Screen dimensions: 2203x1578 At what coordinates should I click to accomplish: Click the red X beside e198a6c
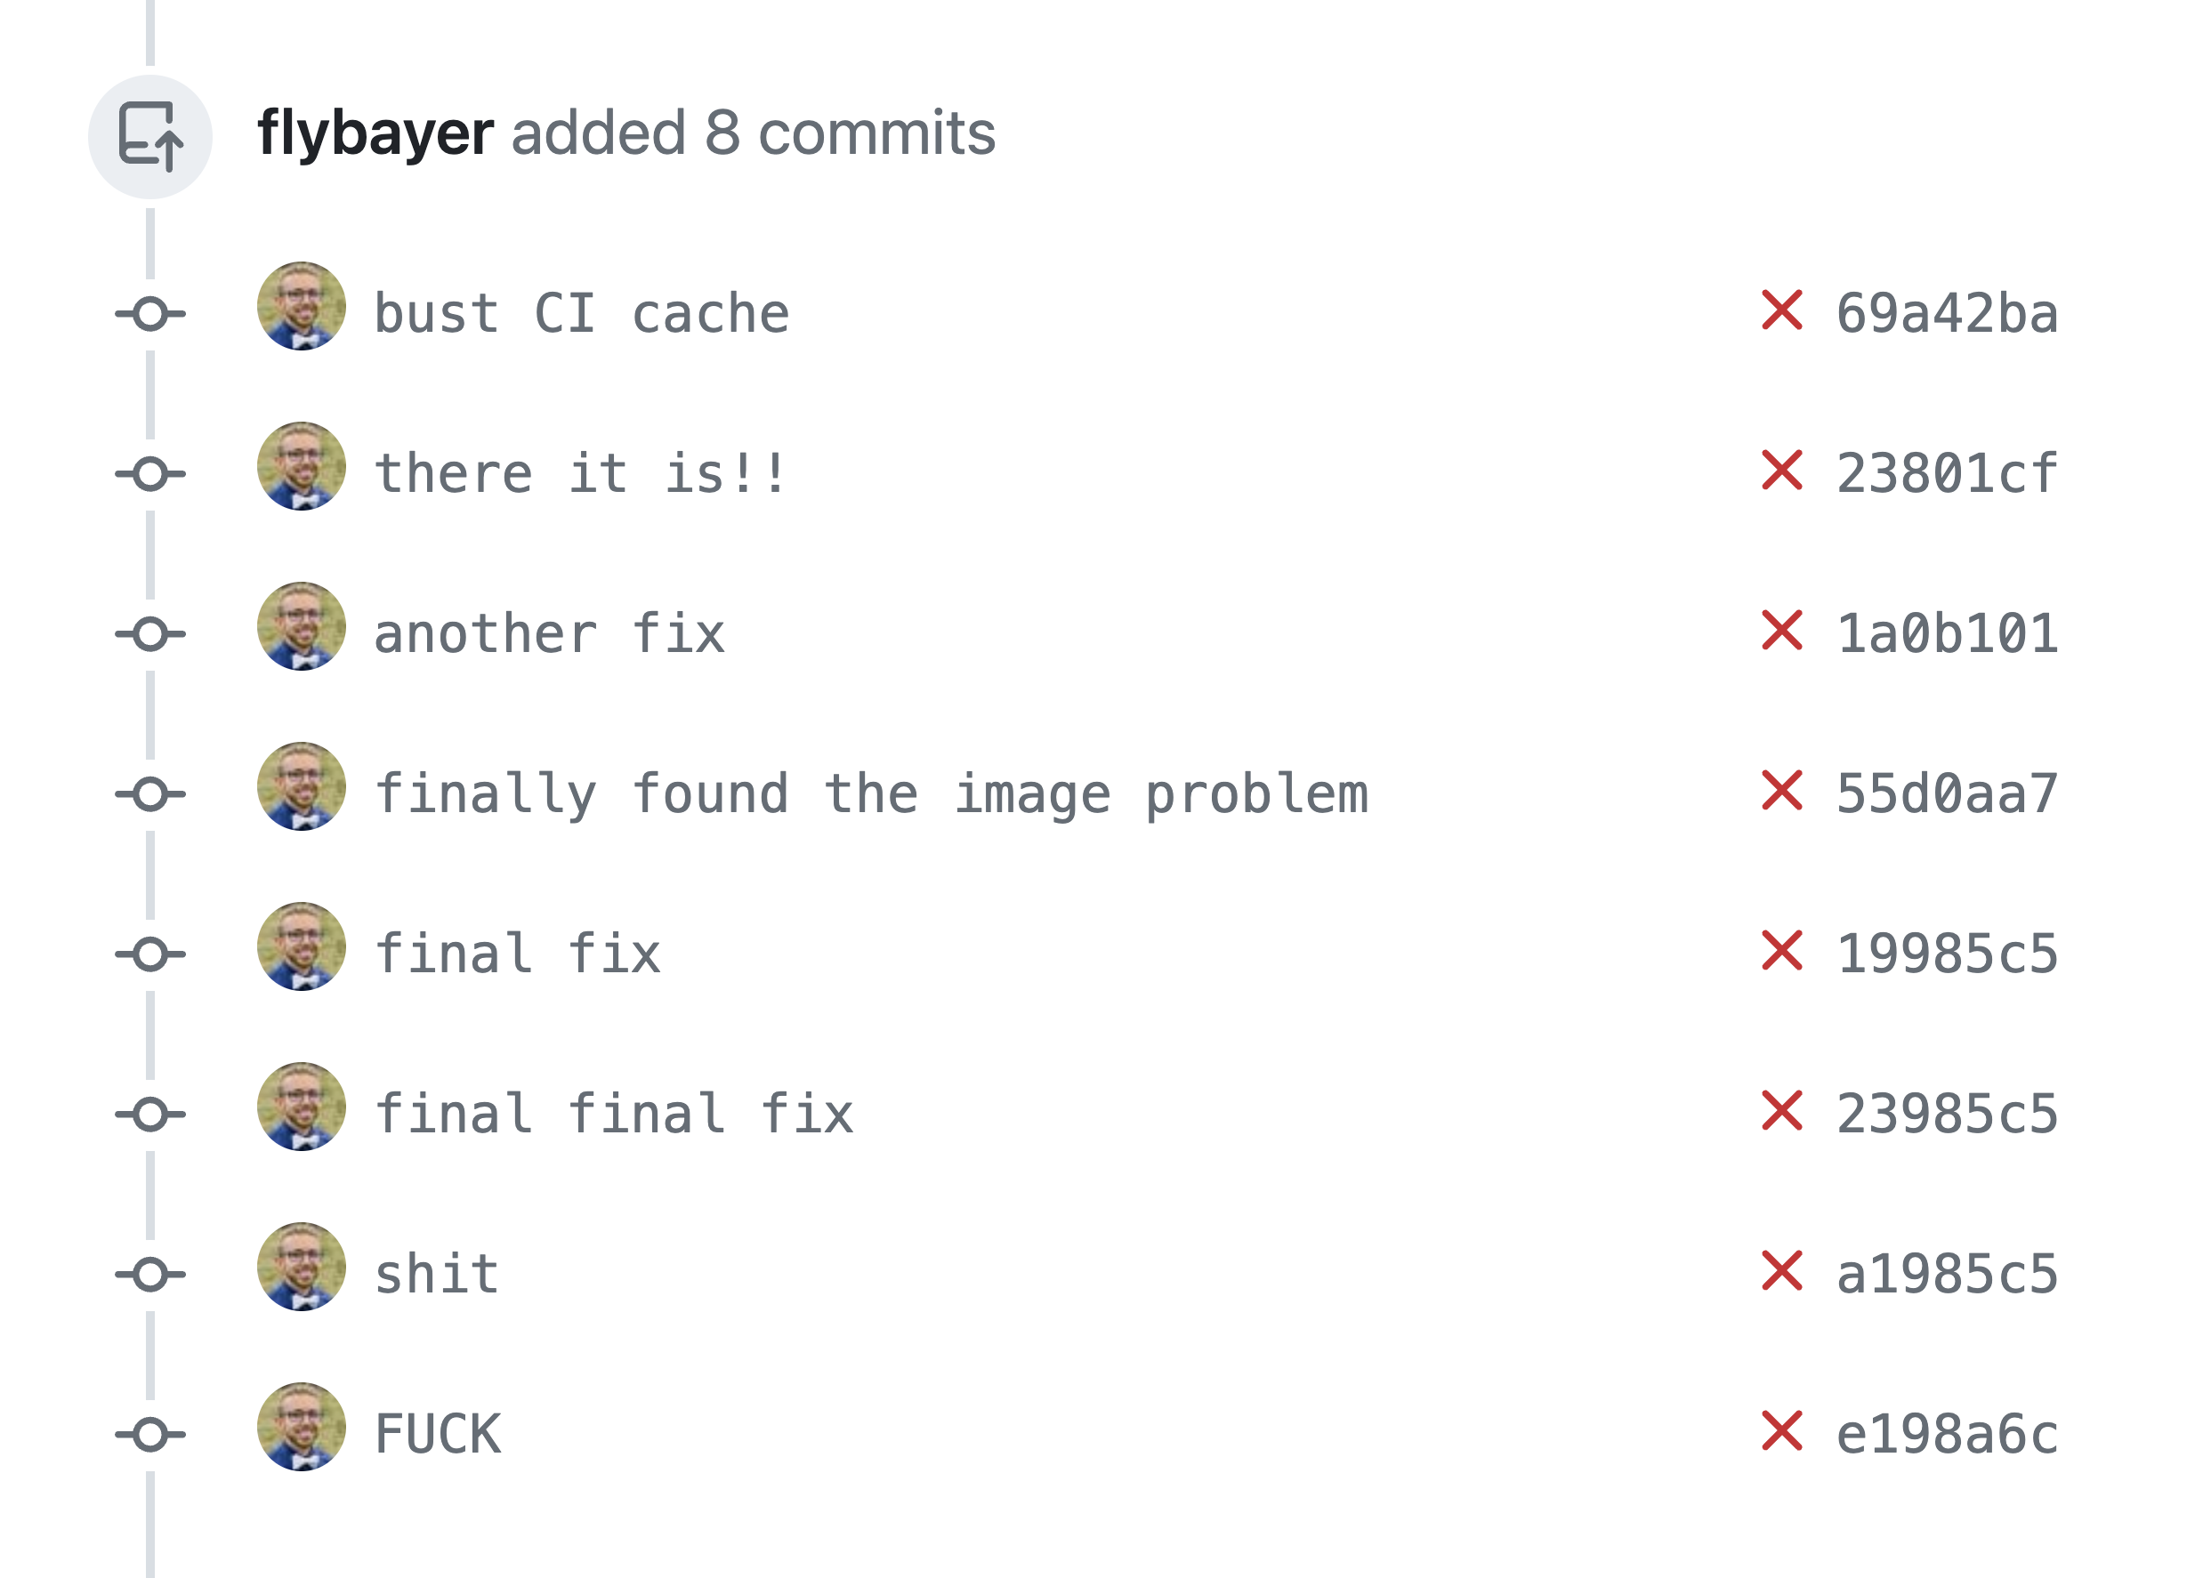coord(1781,1431)
